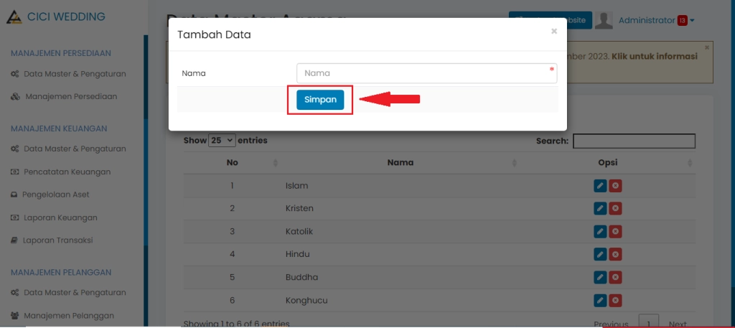Delete the Hindu entry

click(615, 254)
